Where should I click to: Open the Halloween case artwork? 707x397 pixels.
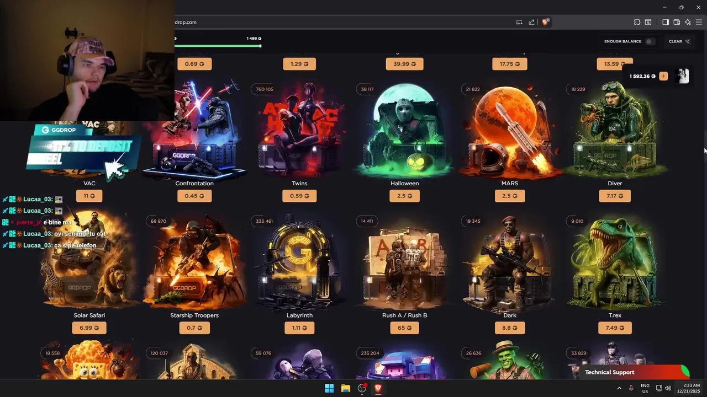[x=404, y=130]
